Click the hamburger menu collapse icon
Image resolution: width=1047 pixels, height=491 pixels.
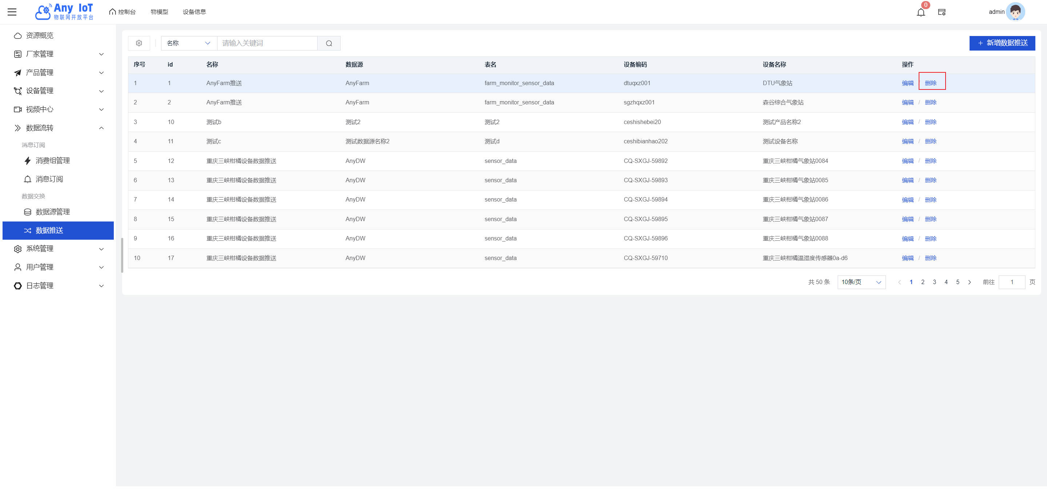12,12
